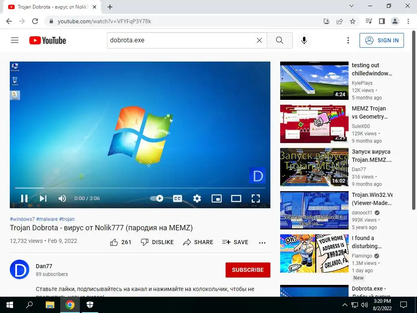Open Chrome three-dot menu
The width and height of the screenshot is (417, 313).
tap(408, 21)
